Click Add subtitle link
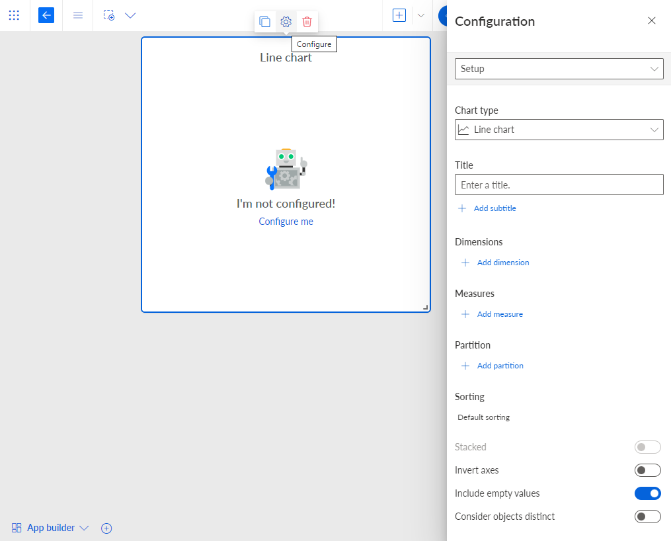The height and width of the screenshot is (541, 671). click(494, 208)
